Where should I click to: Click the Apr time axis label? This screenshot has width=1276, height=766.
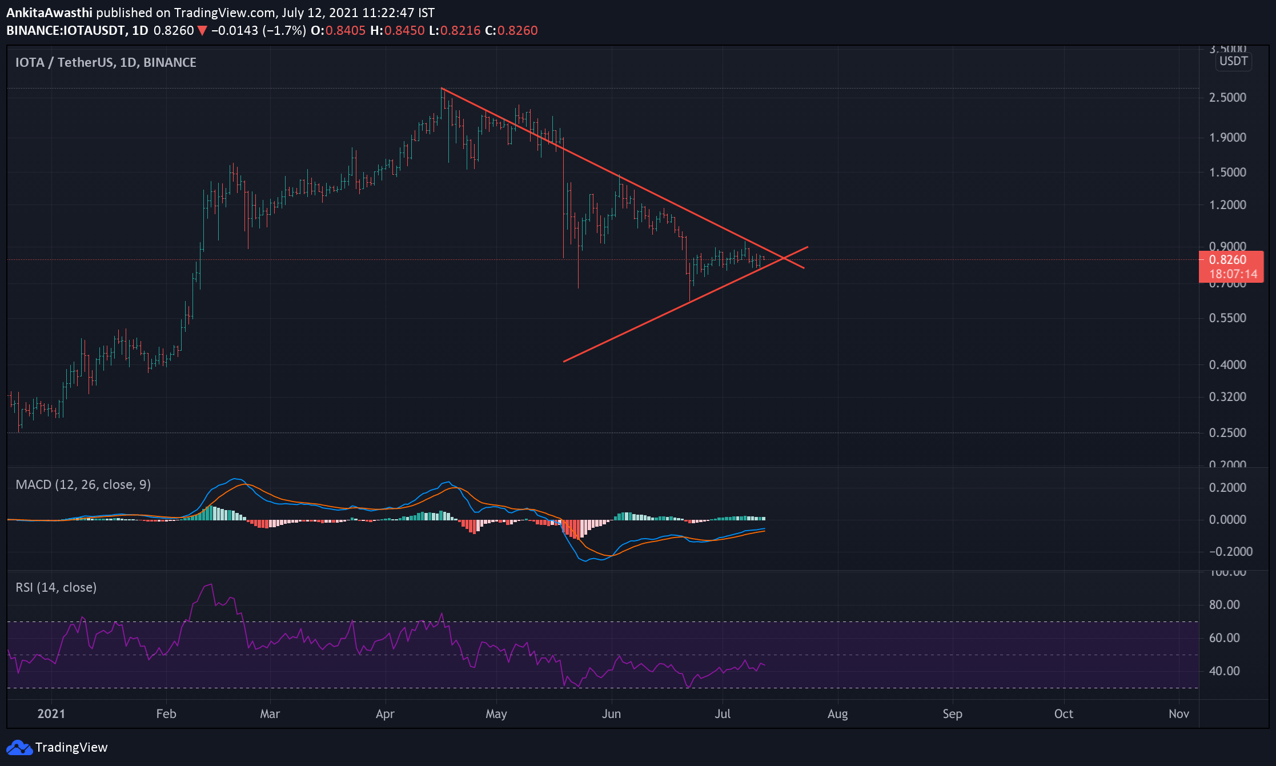click(385, 713)
